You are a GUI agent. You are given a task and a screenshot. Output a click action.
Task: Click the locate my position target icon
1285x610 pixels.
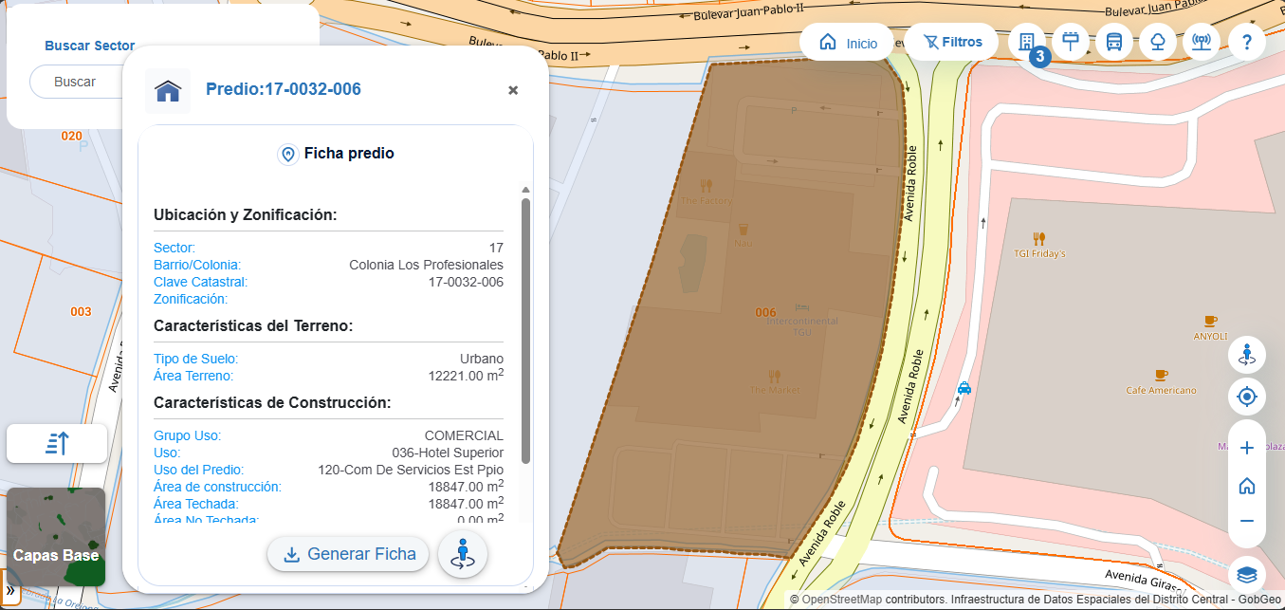1247,397
